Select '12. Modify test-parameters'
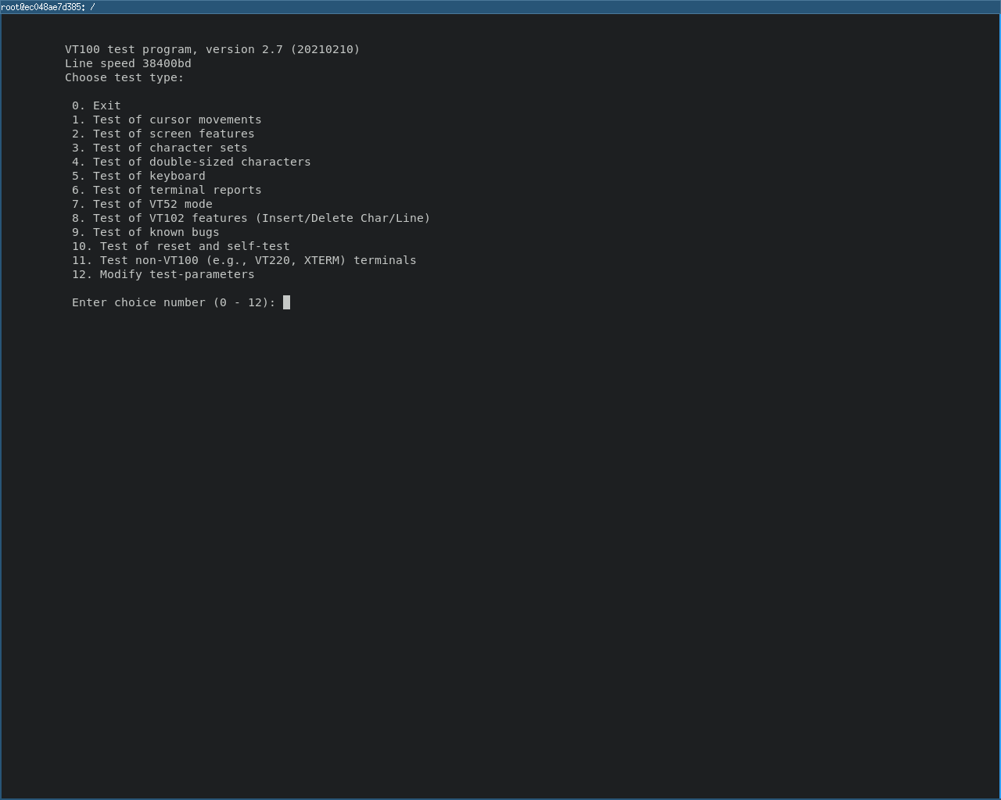Image resolution: width=1001 pixels, height=800 pixels. click(163, 274)
